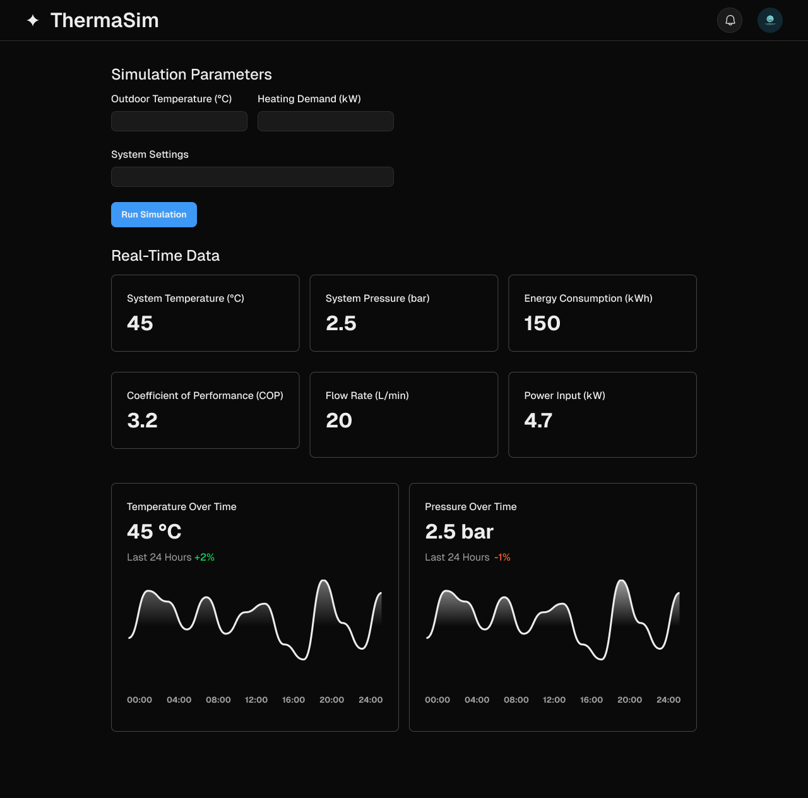Run the simulation
The width and height of the screenshot is (808, 798).
154,215
